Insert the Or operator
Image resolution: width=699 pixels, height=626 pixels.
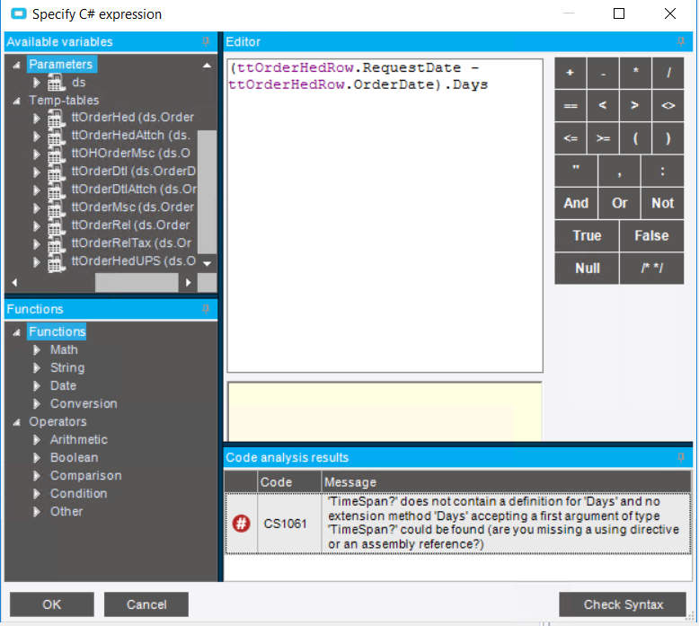619,203
